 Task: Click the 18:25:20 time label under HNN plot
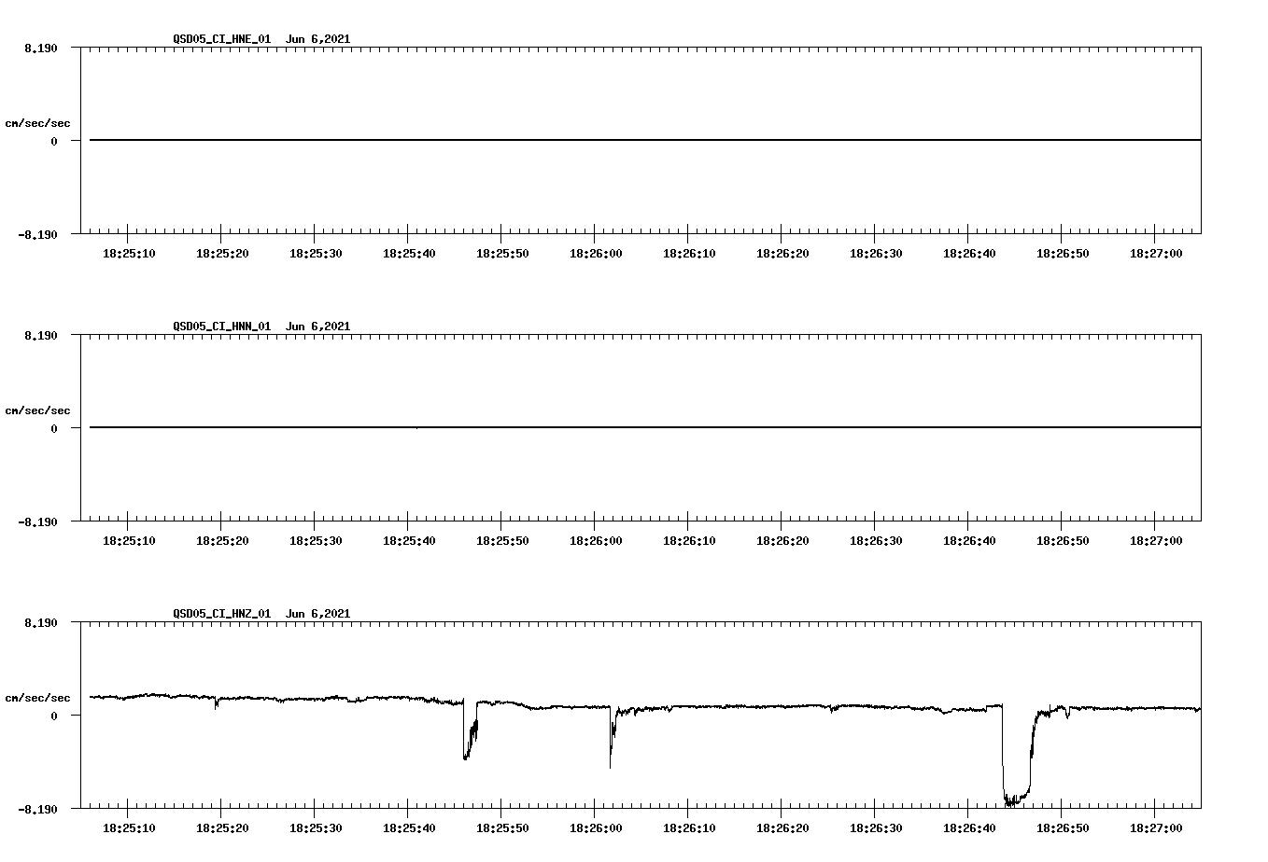(222, 540)
